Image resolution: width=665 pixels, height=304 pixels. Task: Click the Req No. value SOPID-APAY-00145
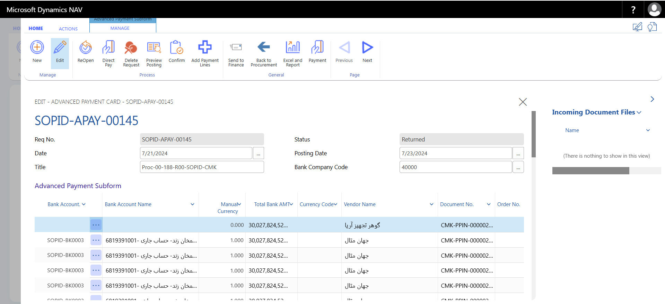pyautogui.click(x=202, y=139)
